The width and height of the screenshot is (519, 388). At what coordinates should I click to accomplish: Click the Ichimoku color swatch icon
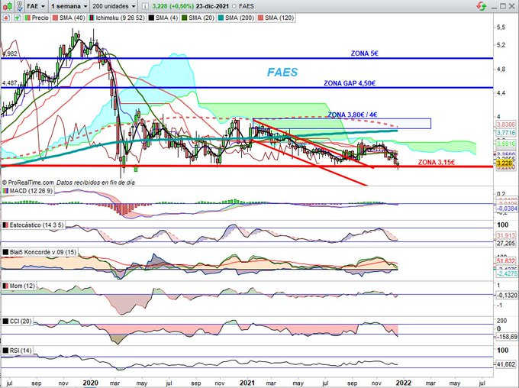click(92, 18)
